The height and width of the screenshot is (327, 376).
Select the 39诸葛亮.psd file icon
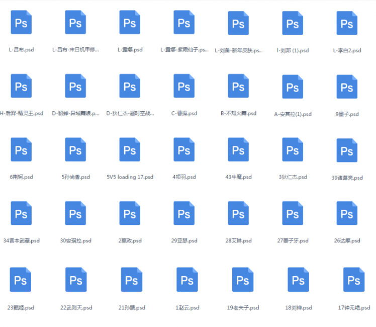coord(347,150)
